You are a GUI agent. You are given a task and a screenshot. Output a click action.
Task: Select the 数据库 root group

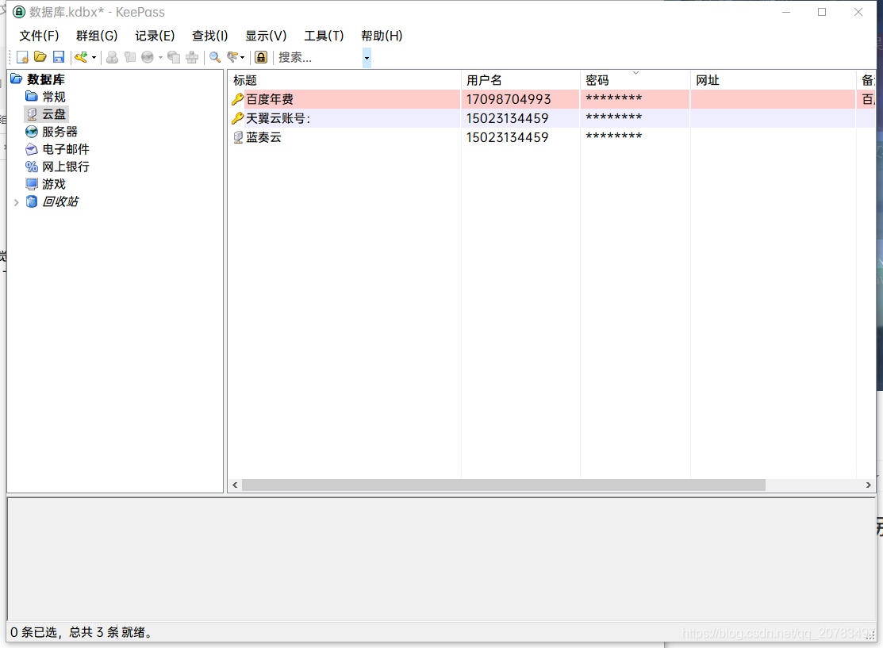[x=45, y=79]
